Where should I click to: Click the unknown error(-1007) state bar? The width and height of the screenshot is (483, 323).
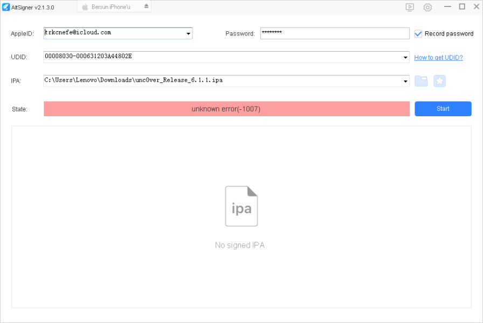[226, 109]
